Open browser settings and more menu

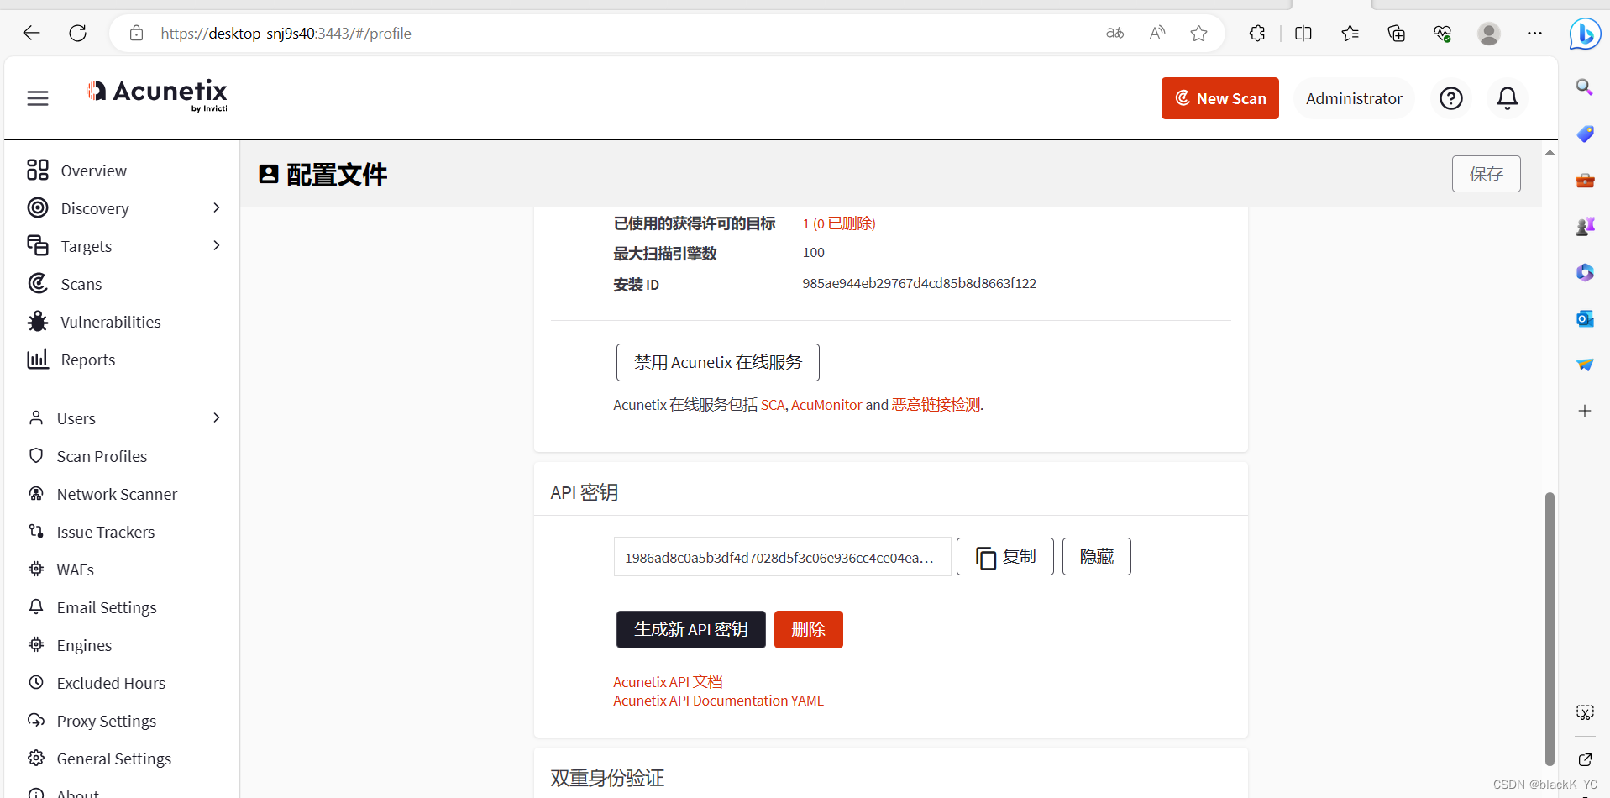click(x=1535, y=33)
